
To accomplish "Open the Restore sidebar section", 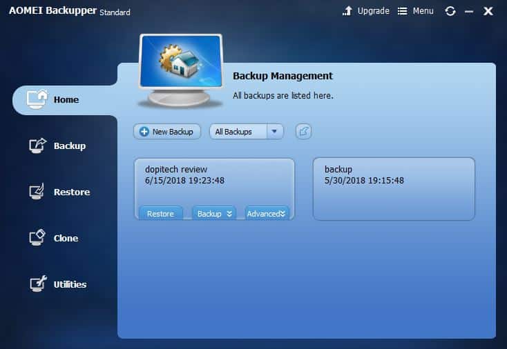I will [x=60, y=192].
